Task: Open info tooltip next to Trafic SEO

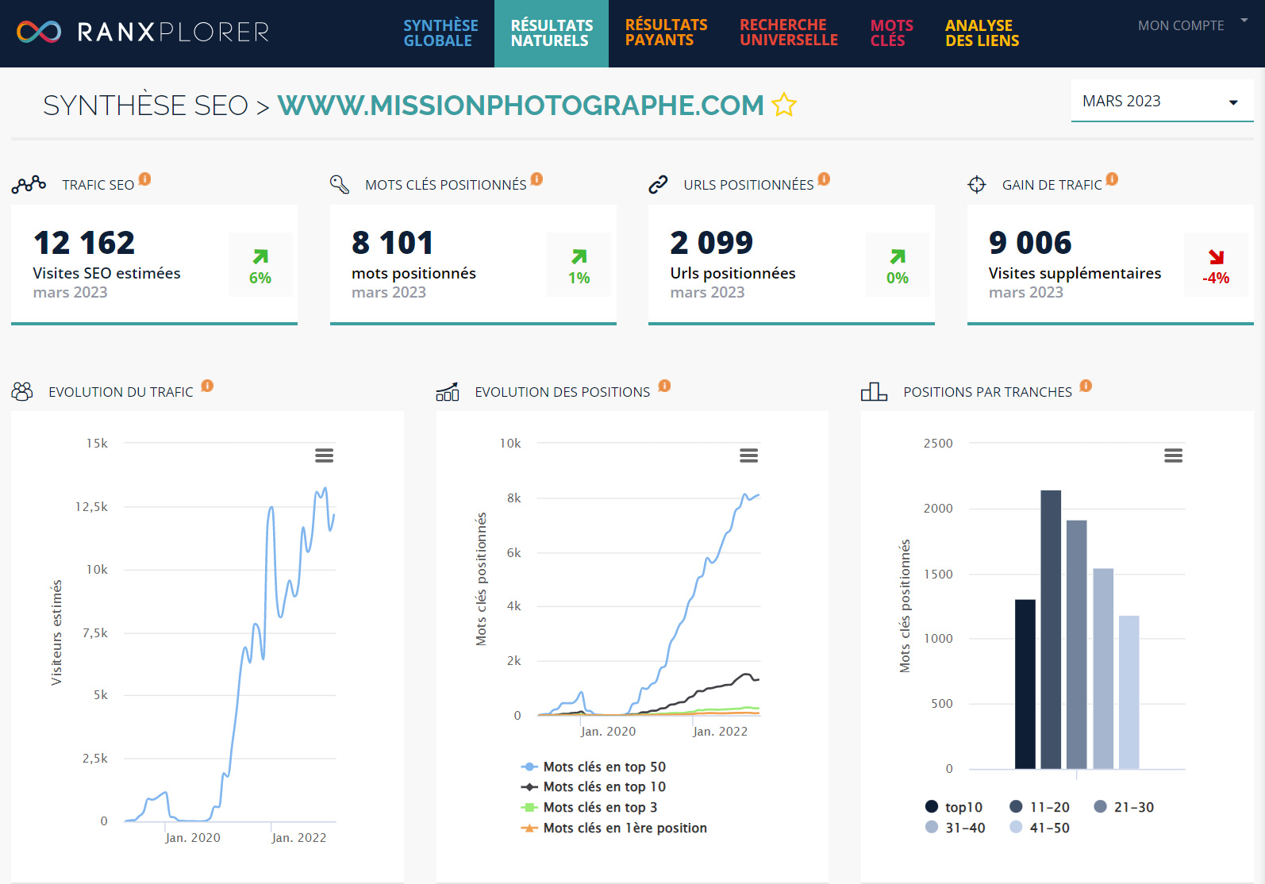Action: click(x=144, y=179)
